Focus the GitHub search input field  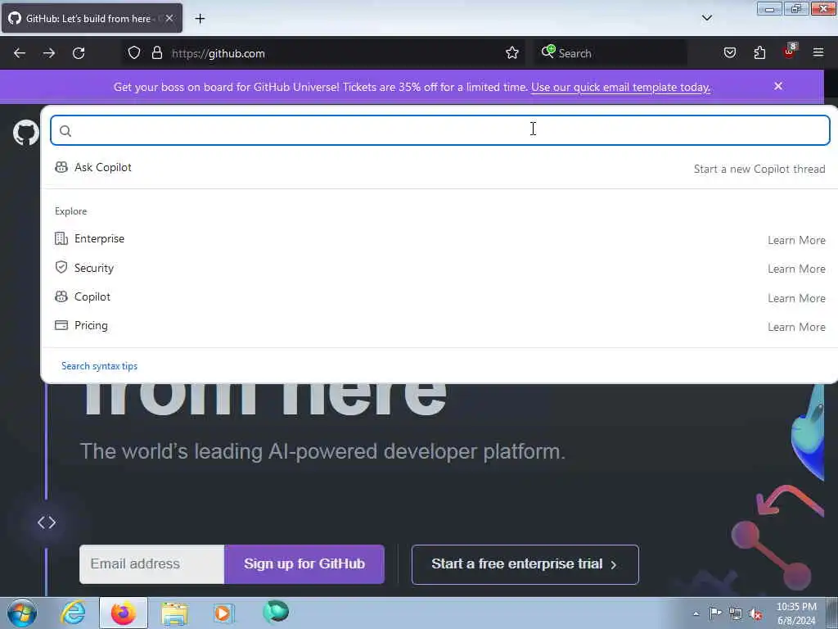tap(439, 130)
